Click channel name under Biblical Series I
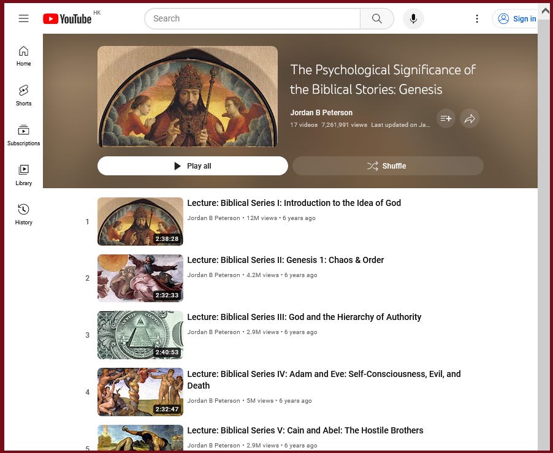 (x=213, y=218)
